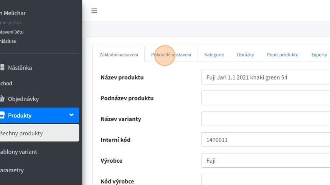This screenshot has width=330, height=185.
Task: Switch to the Základní nastavení tab
Action: [x=119, y=55]
